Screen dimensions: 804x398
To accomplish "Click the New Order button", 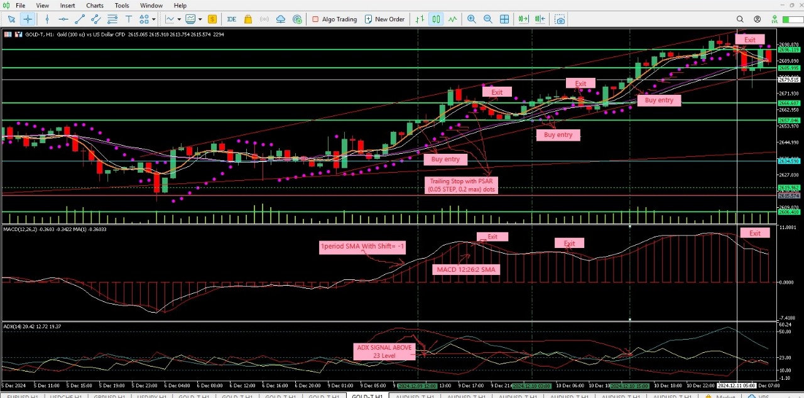I will click(x=384, y=19).
